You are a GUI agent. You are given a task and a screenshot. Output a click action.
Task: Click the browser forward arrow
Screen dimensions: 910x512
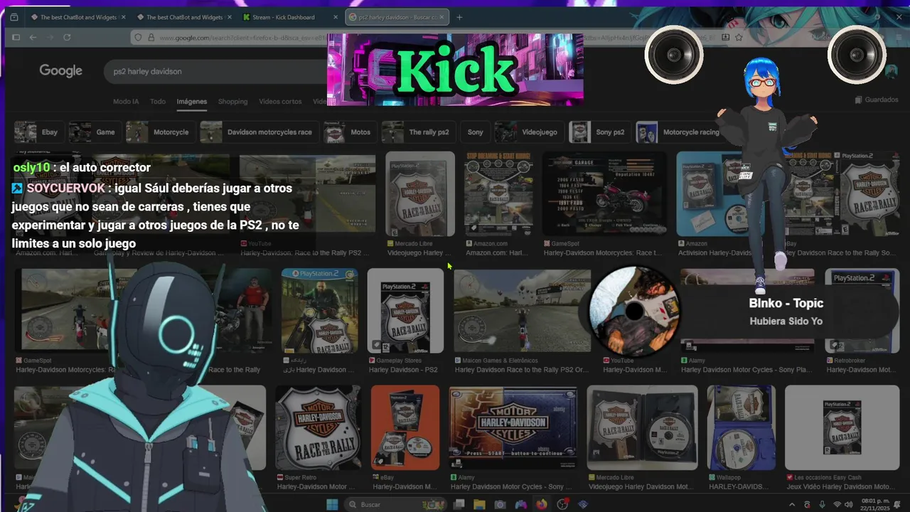pyautogui.click(x=50, y=37)
